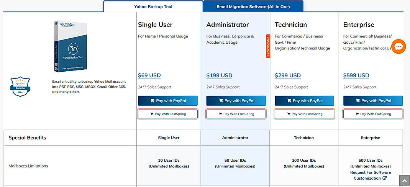The height and width of the screenshot is (187, 410).
Task: Switch to Email Migration Software(All In One) tab
Action: point(253,7)
